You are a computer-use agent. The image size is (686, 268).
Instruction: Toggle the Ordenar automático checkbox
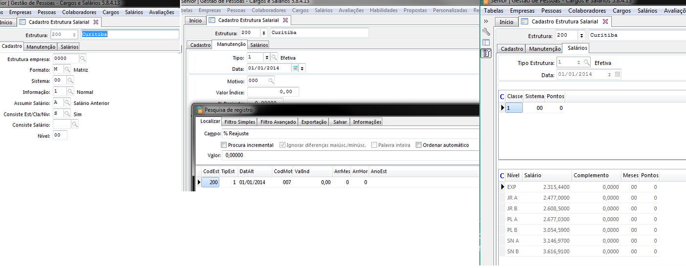[419, 145]
